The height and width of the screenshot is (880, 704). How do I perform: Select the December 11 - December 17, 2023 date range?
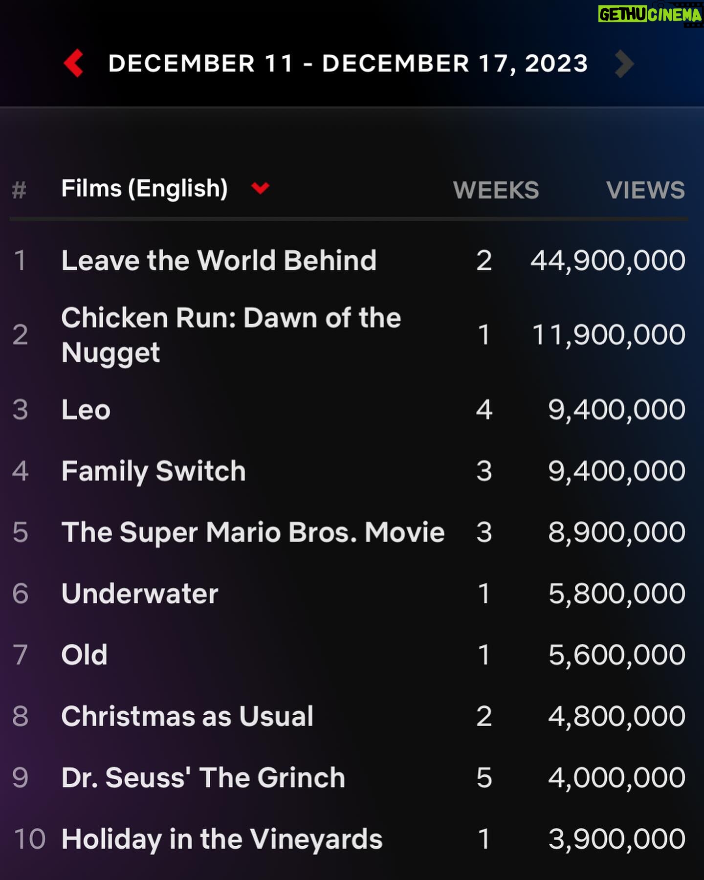[348, 64]
